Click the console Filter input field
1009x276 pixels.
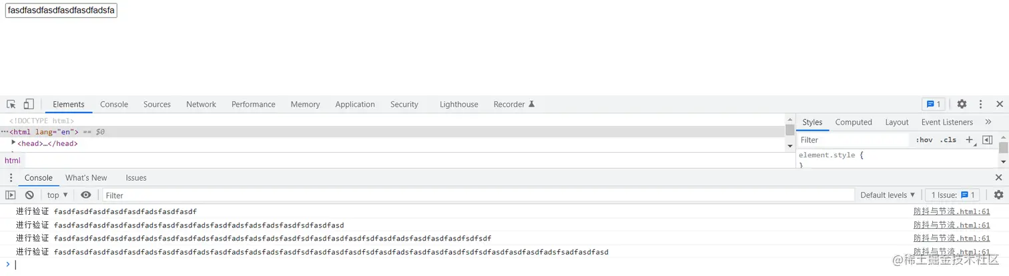pyautogui.click(x=478, y=195)
